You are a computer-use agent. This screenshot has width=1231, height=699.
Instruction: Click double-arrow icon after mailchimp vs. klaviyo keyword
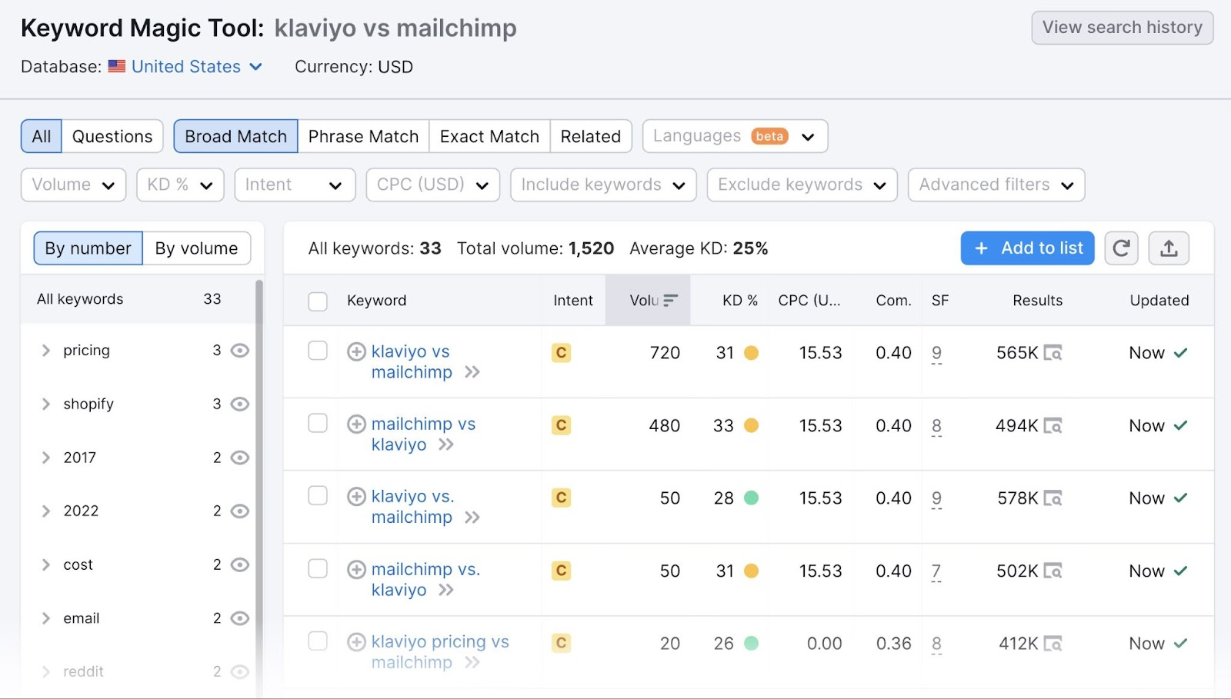point(445,590)
